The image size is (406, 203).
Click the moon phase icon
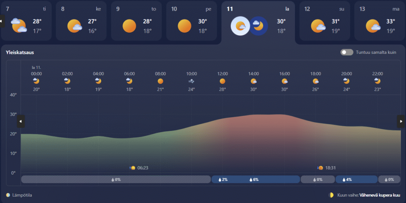click(x=331, y=195)
